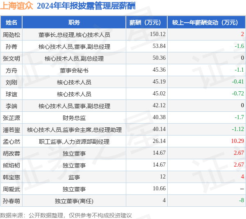Click the name 胡改蓉
246x219 pixels.
click(11, 154)
